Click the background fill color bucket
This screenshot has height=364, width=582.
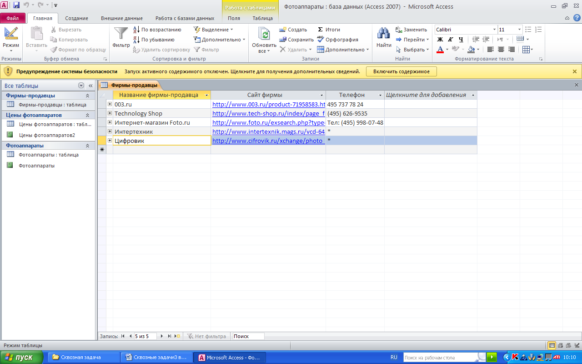[x=471, y=50]
